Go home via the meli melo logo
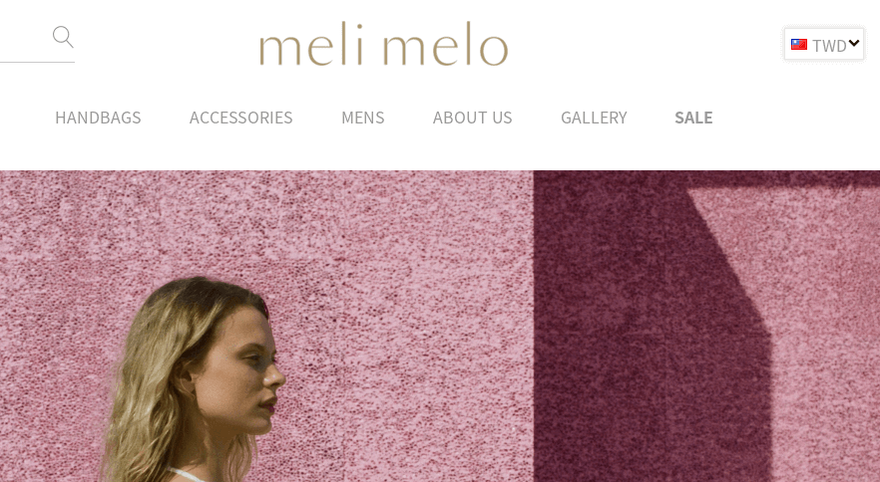This screenshot has height=482, width=880. tap(383, 44)
